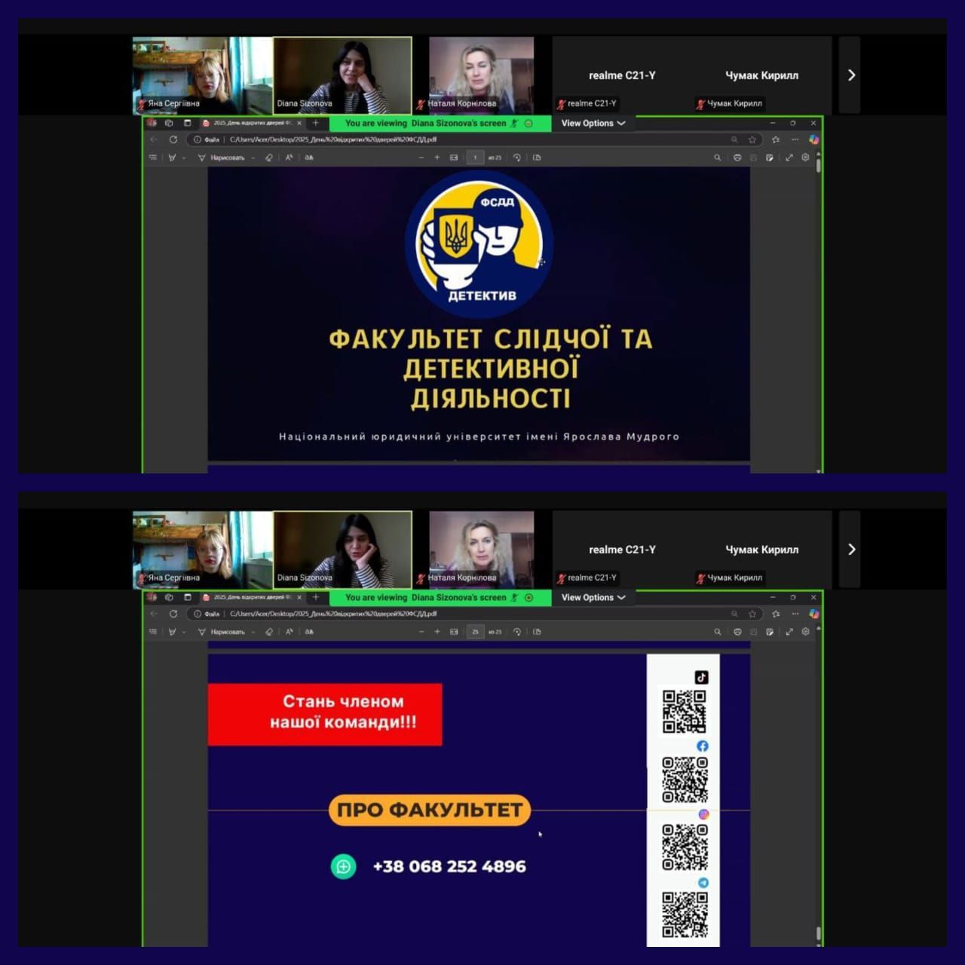Zoom out the PDF showing page 1
Viewport: 965px width, 965px height.
421,158
